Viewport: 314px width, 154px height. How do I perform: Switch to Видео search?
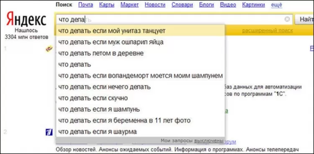[228, 5]
